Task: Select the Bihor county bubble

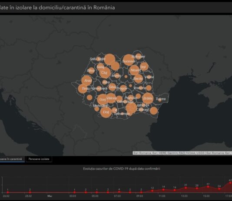Action: point(91,70)
